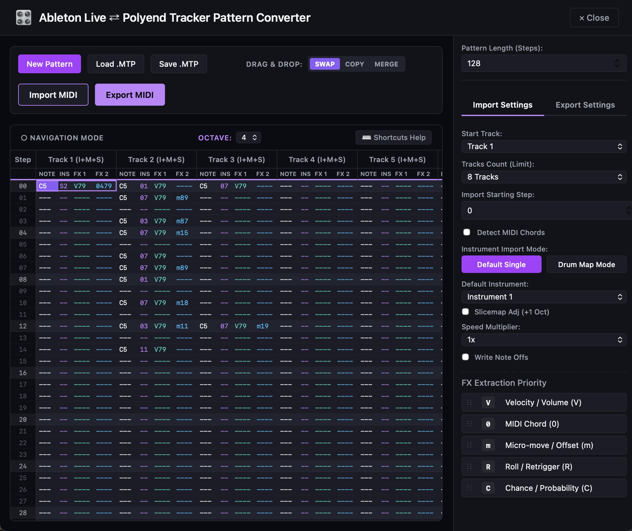Click the Save .MTP button

(x=179, y=64)
